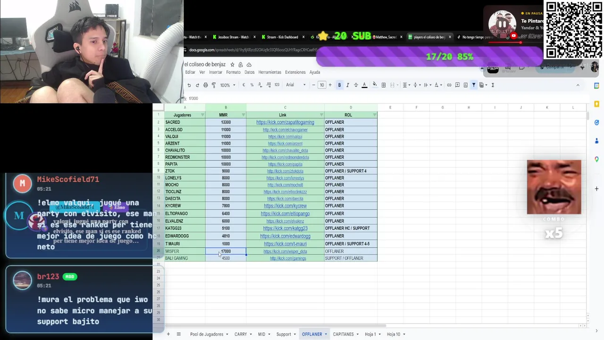
Task: Open the Insertar menu
Action: click(216, 72)
